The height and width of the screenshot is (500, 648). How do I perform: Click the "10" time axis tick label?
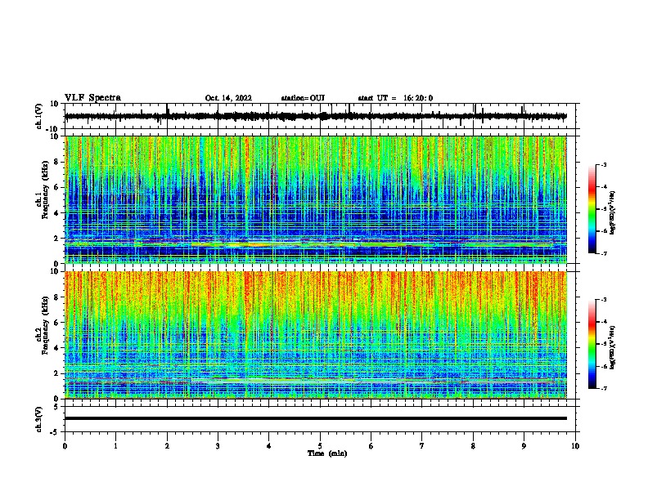coord(575,446)
